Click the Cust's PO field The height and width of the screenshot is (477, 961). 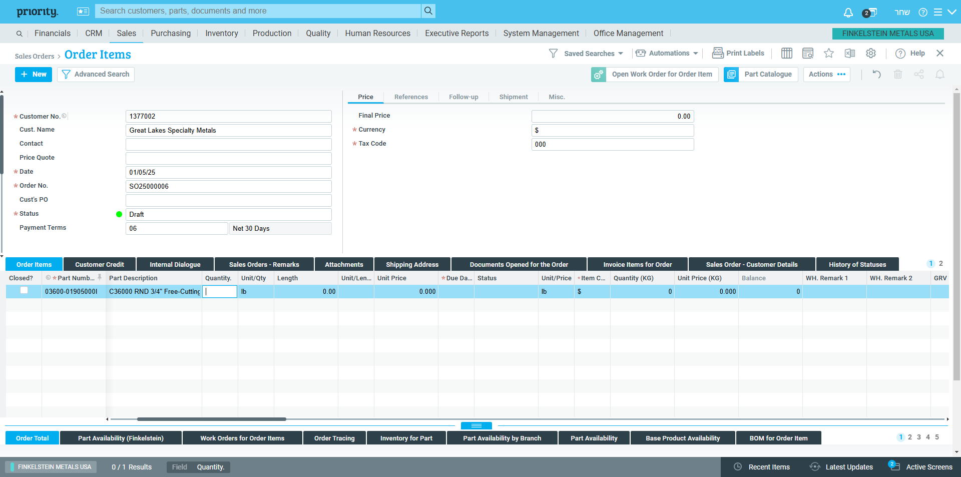(x=228, y=200)
